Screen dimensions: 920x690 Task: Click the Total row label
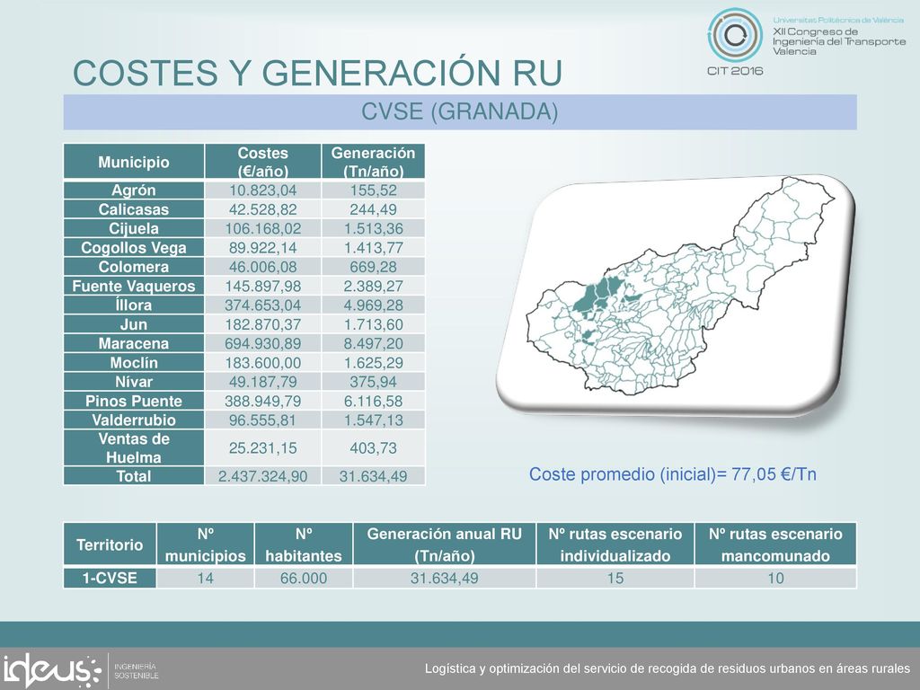pos(134,476)
